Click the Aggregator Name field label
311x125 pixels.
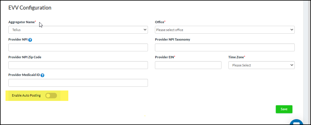point(22,22)
